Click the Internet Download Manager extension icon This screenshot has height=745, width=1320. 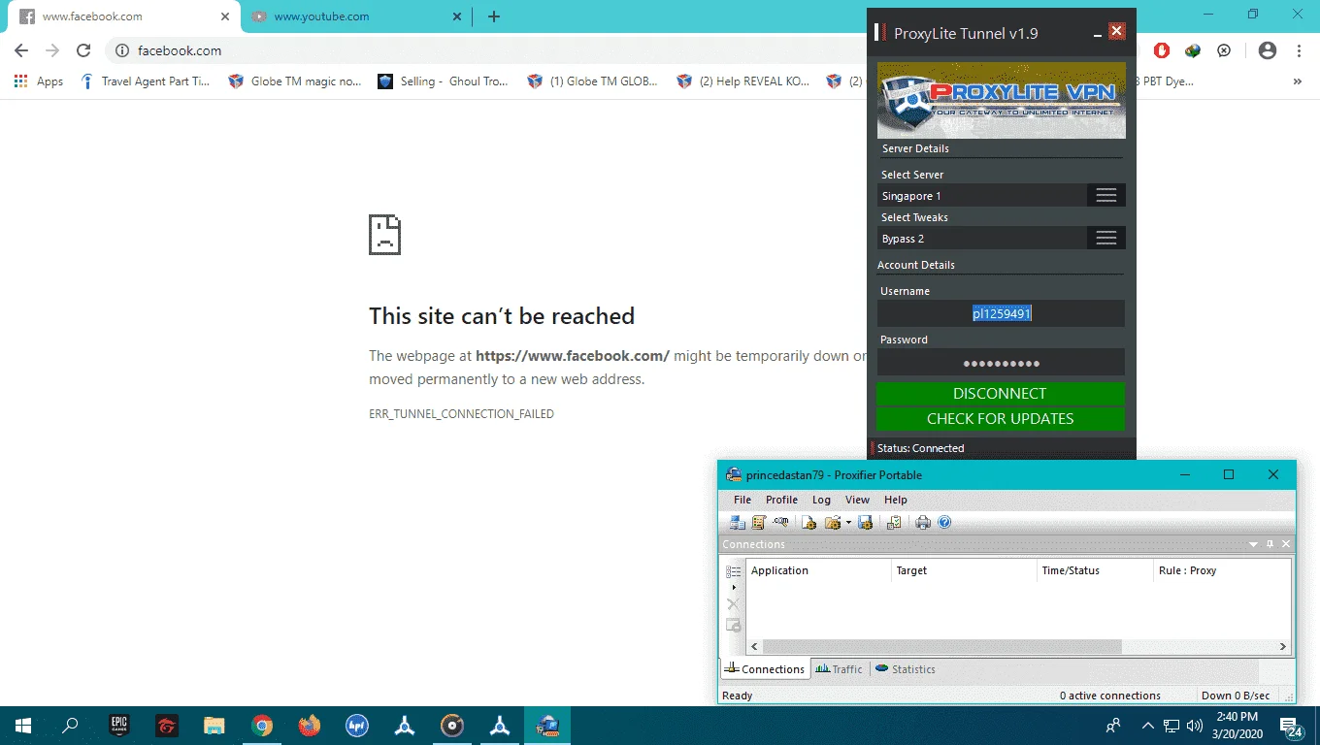[x=1193, y=50]
